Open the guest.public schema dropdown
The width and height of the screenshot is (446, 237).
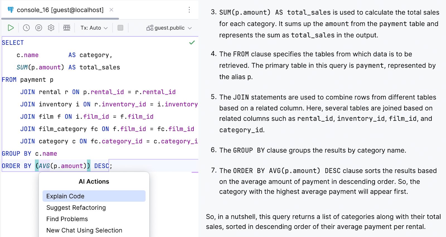point(169,28)
